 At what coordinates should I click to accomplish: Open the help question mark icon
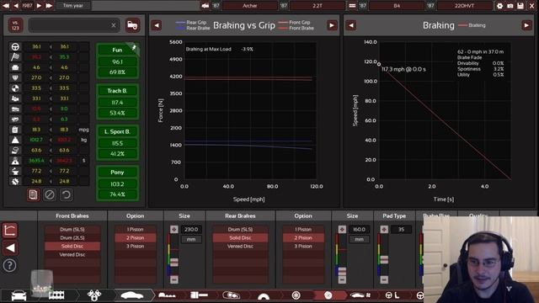point(9,265)
